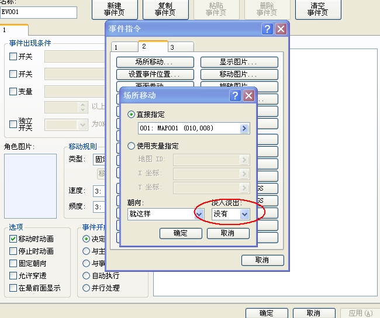This screenshot has height=318, width=380.
Task: Click main window 取消 button
Action: tap(314, 313)
